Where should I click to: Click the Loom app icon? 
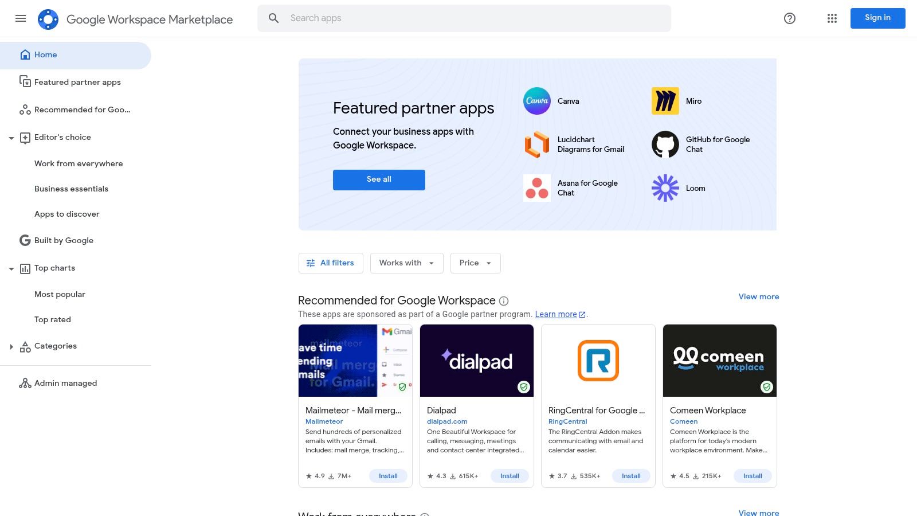coord(665,188)
